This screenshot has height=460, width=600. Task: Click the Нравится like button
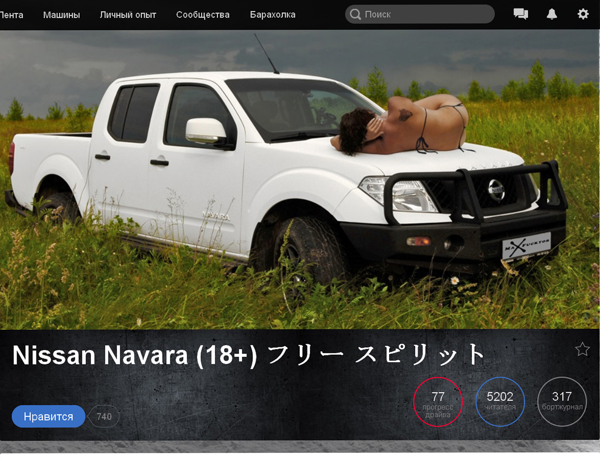48,416
